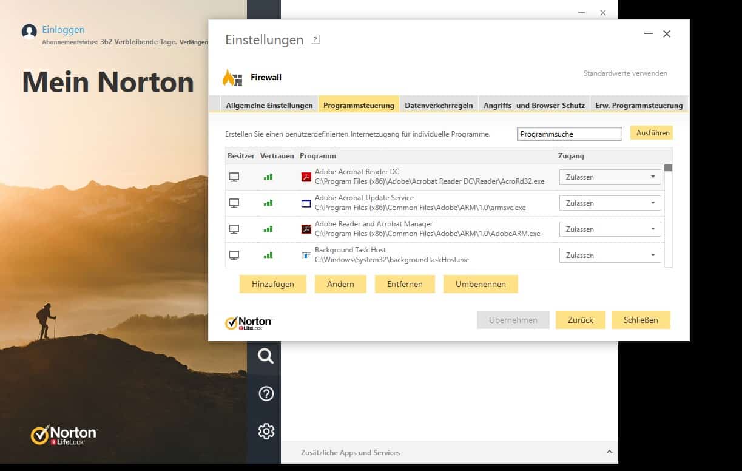Click trust level bars for Background Task Host
This screenshot has height=471, width=742.
pyautogui.click(x=268, y=256)
